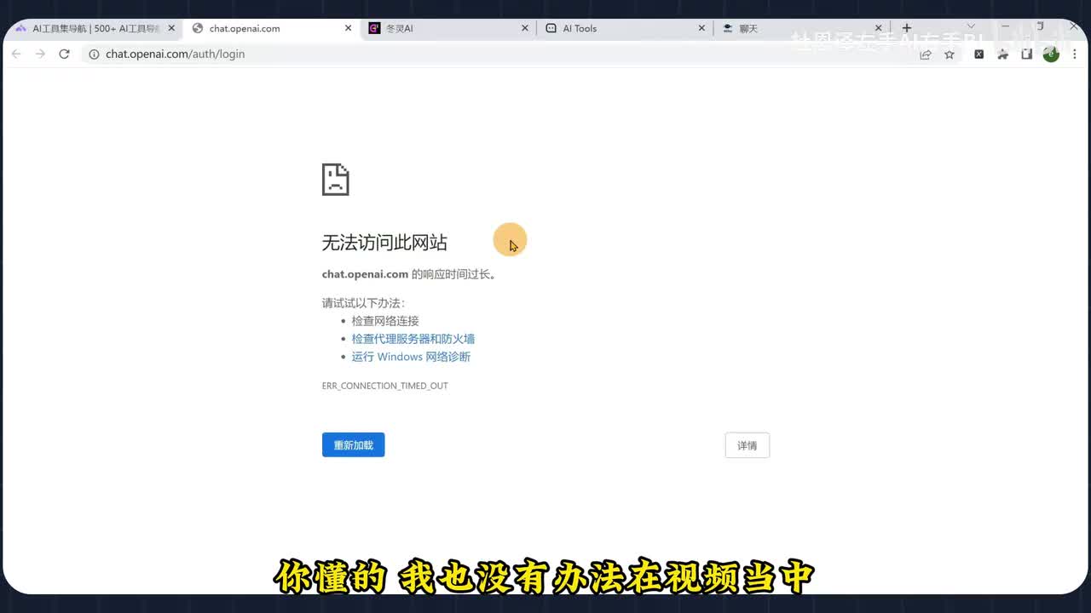Expand error info with 详情 button
The image size is (1091, 613).
pyautogui.click(x=747, y=445)
